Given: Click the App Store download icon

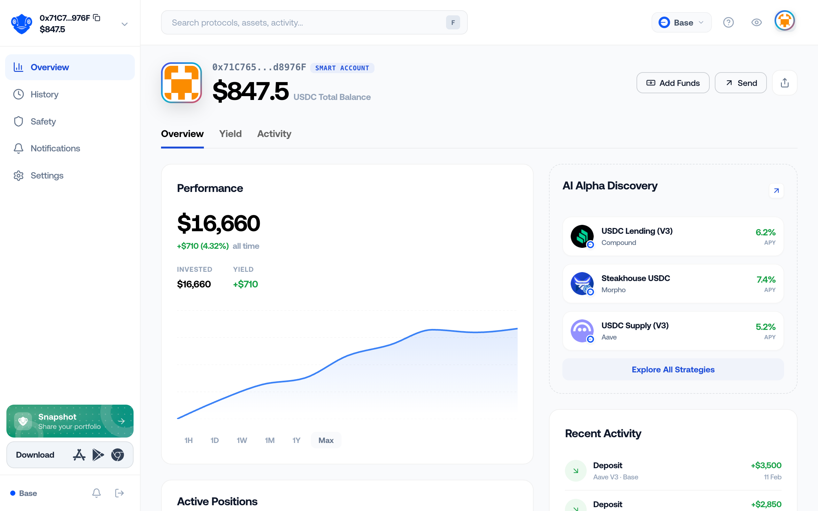Looking at the screenshot, I should coord(79,455).
